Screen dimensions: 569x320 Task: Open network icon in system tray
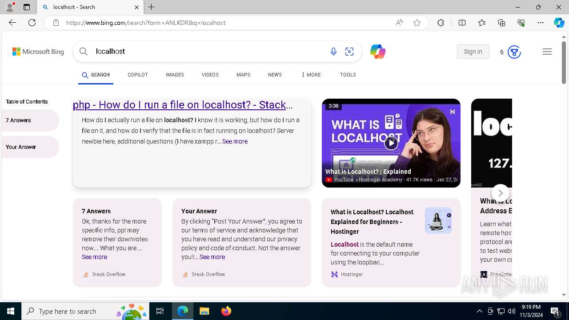pyautogui.click(x=501, y=311)
